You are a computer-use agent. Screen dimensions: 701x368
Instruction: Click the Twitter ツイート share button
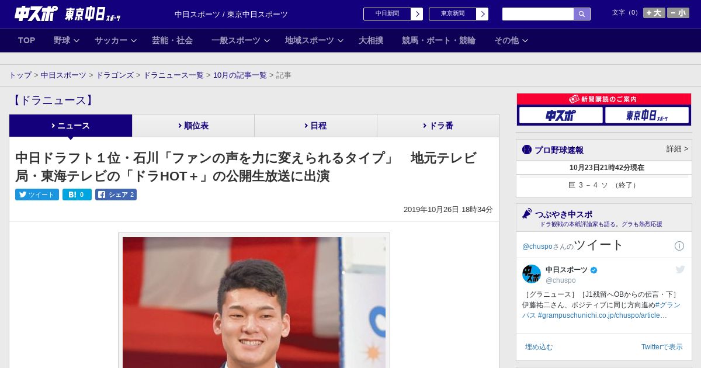tap(37, 195)
